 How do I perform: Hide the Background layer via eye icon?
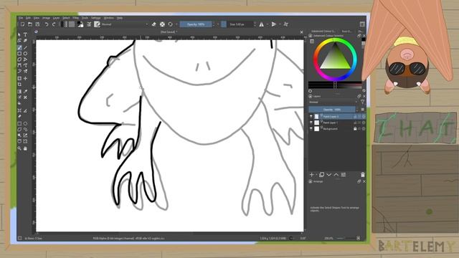[311, 129]
